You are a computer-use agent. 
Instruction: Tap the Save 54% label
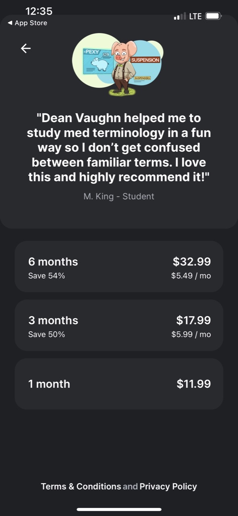coord(47,276)
